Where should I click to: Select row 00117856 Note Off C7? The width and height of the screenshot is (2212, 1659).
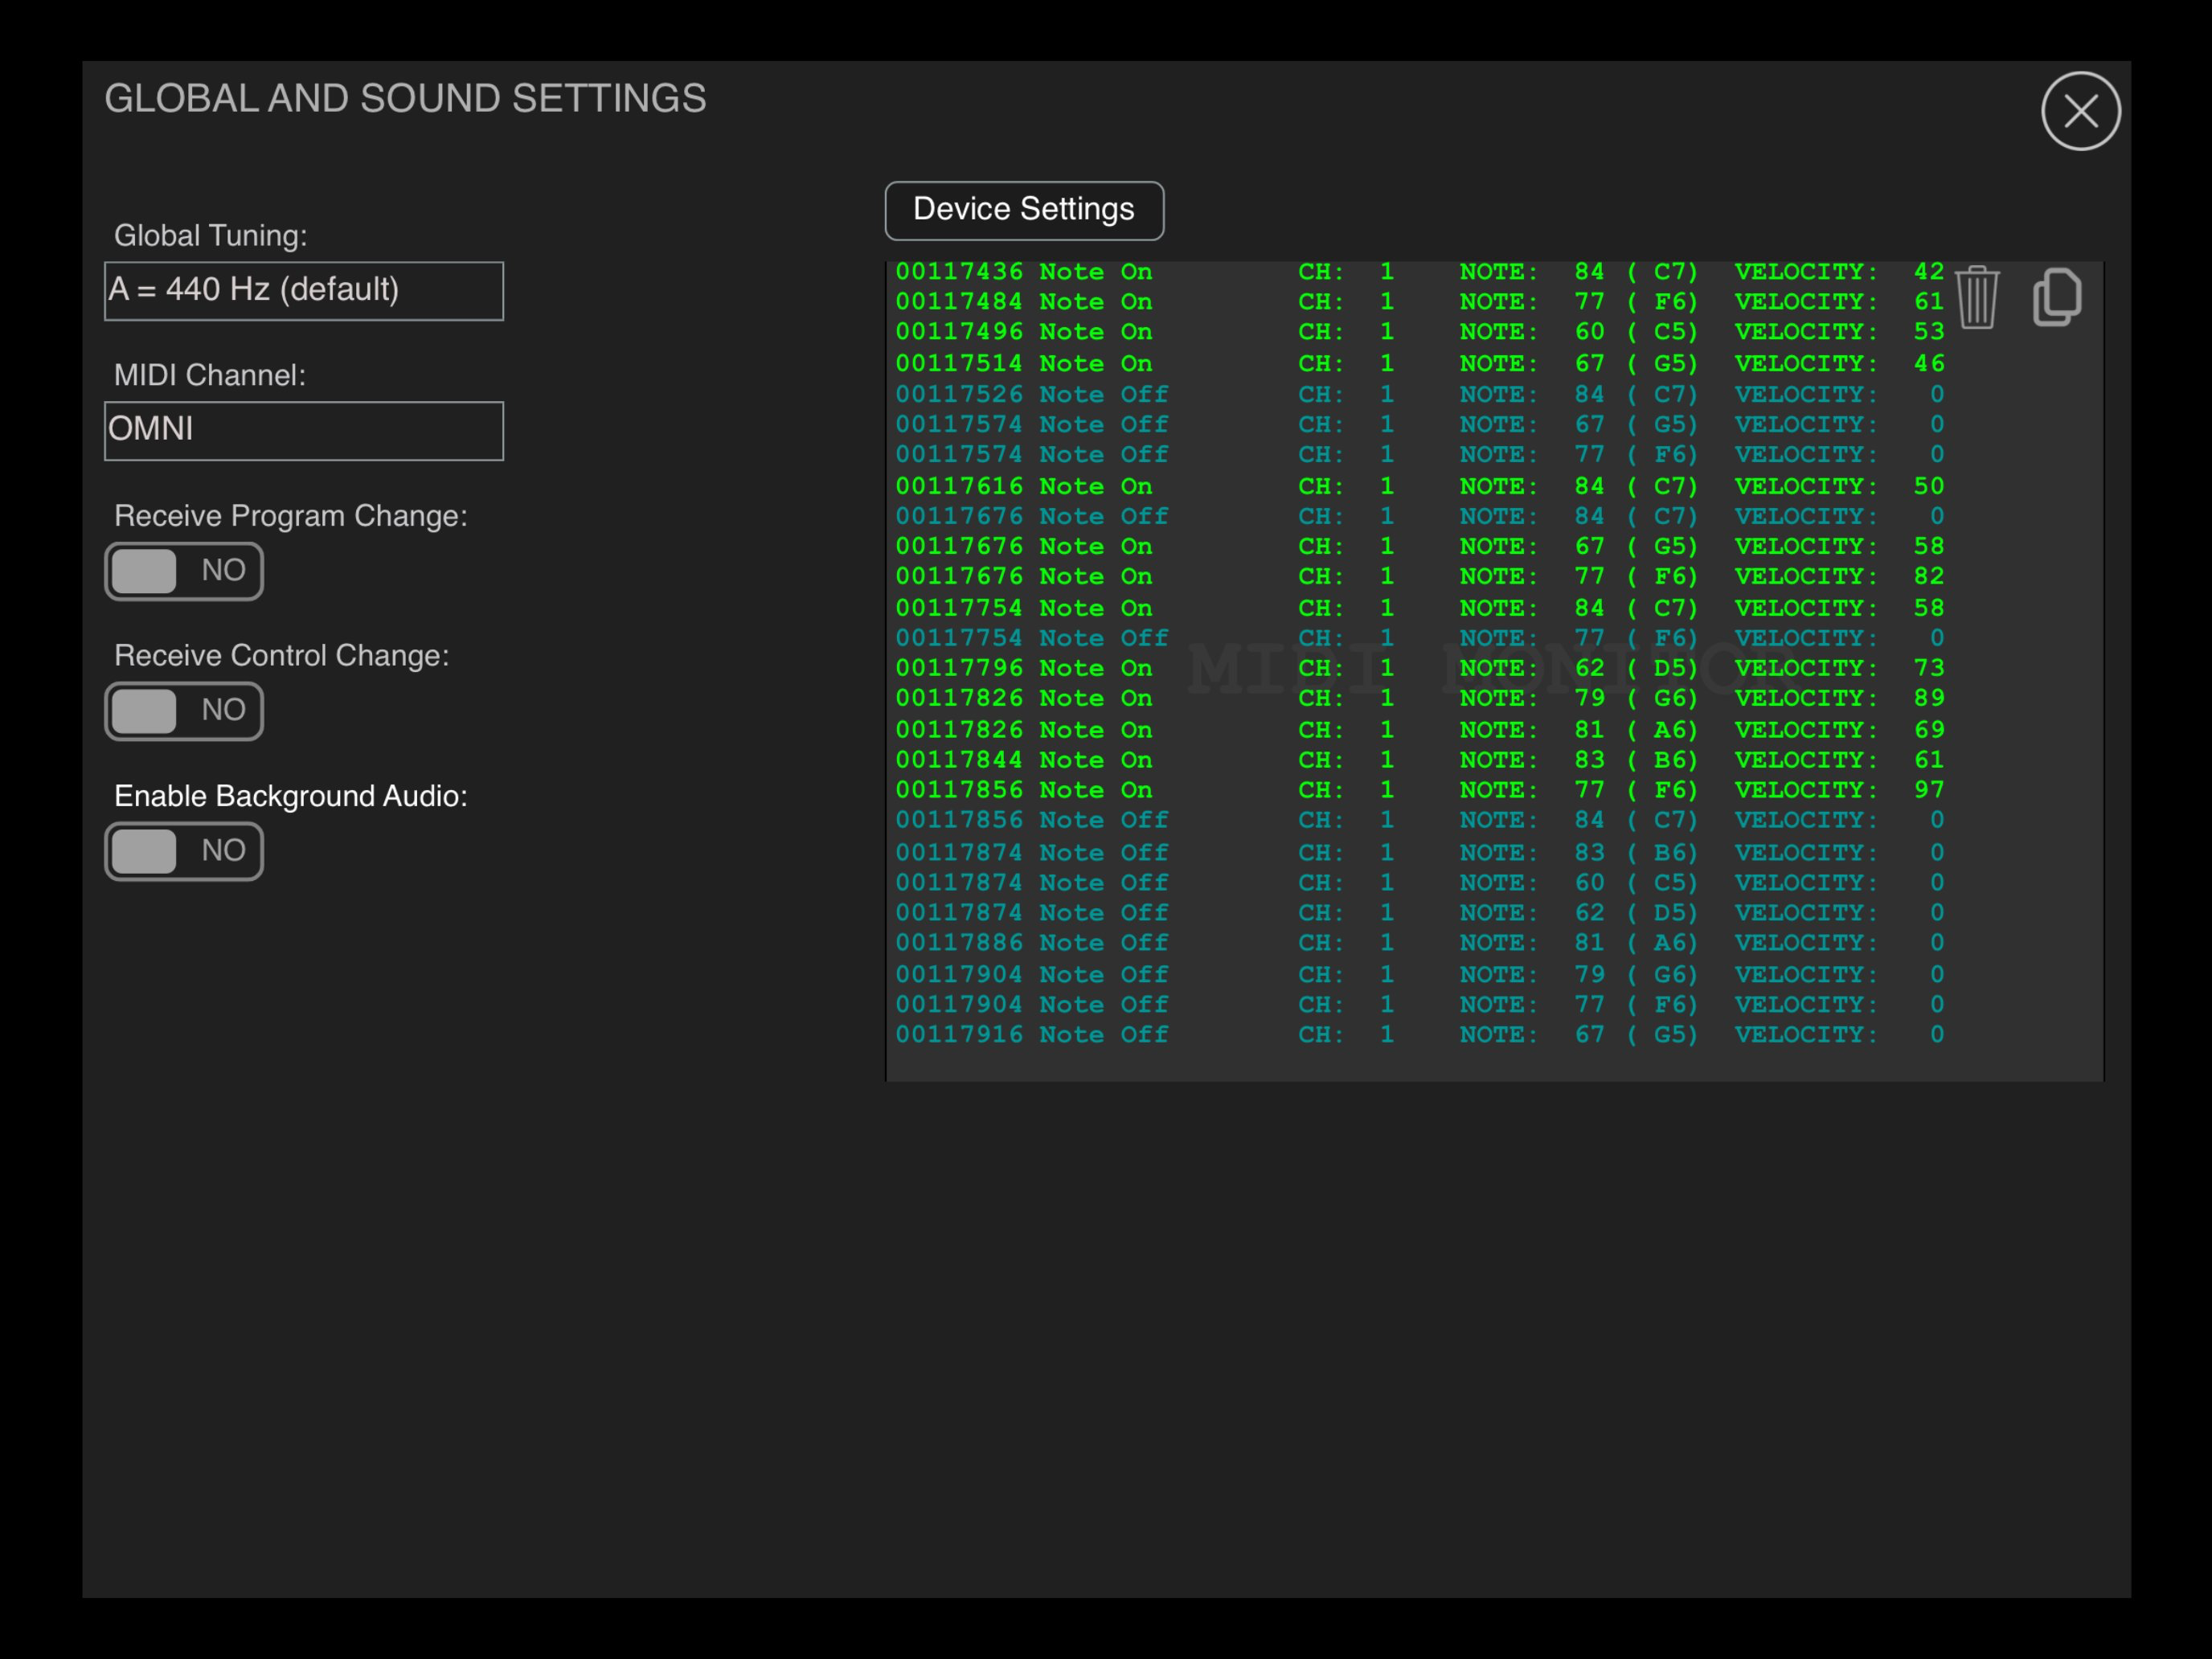[1419, 820]
